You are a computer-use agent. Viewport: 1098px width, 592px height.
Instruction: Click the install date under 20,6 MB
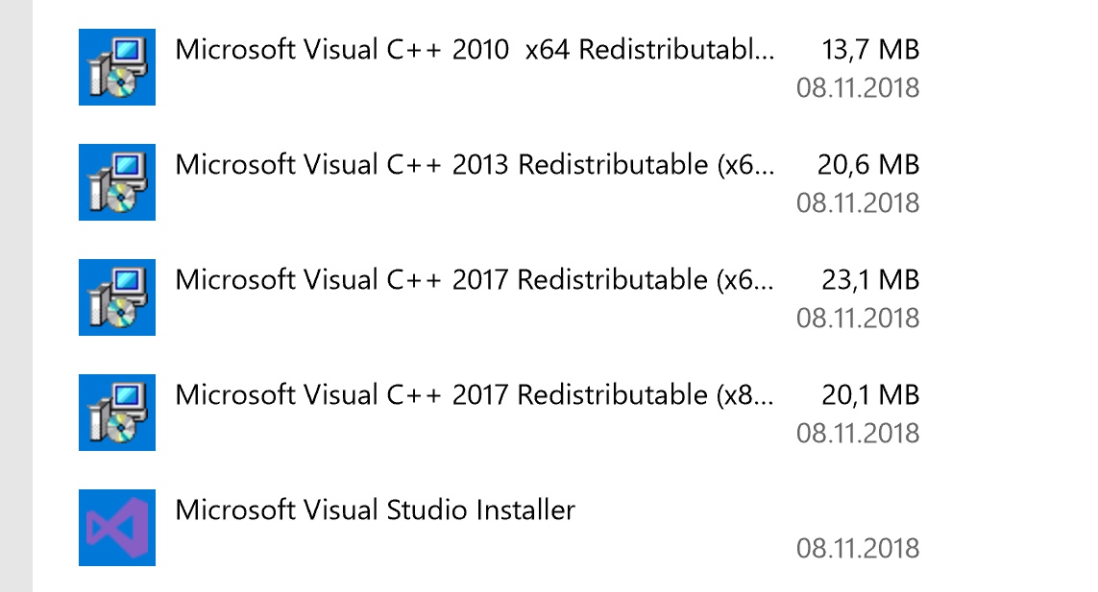click(x=858, y=203)
